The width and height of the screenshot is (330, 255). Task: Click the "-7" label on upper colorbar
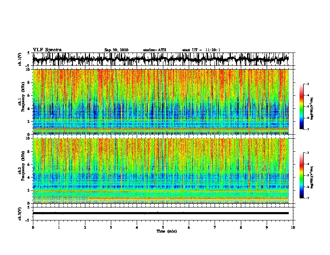pyautogui.click(x=307, y=129)
